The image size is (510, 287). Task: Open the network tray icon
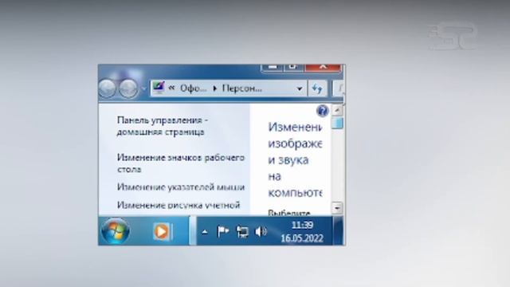tap(242, 232)
